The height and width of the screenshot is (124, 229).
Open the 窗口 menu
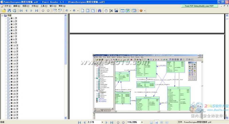coord(53,6)
